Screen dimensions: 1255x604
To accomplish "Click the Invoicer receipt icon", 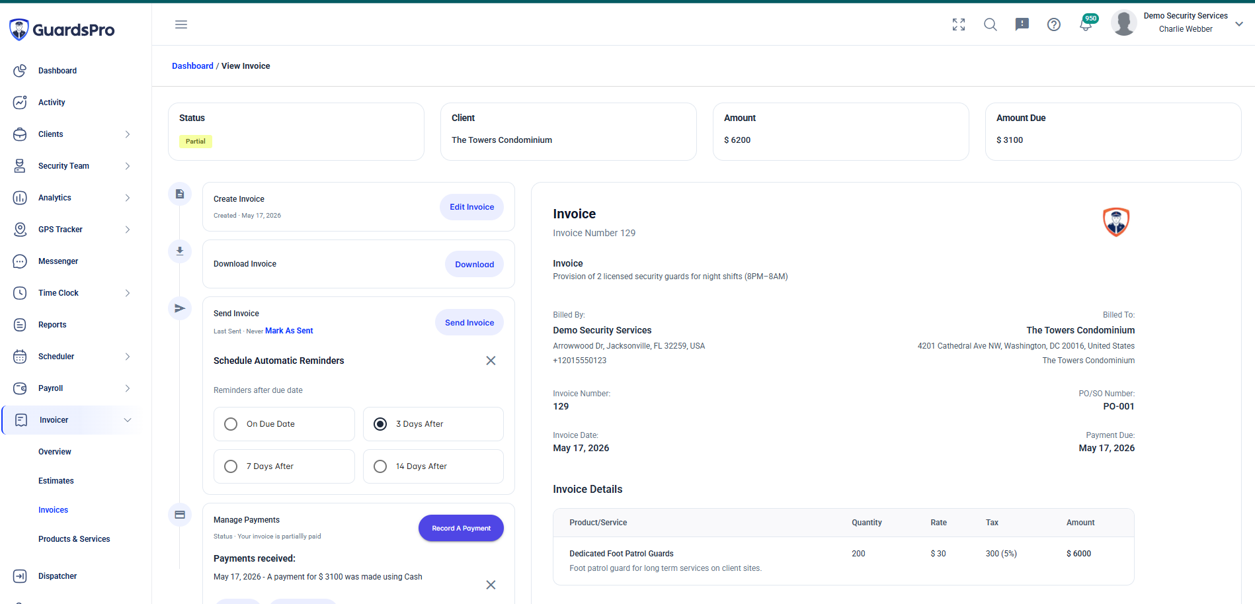I will pyautogui.click(x=21, y=420).
